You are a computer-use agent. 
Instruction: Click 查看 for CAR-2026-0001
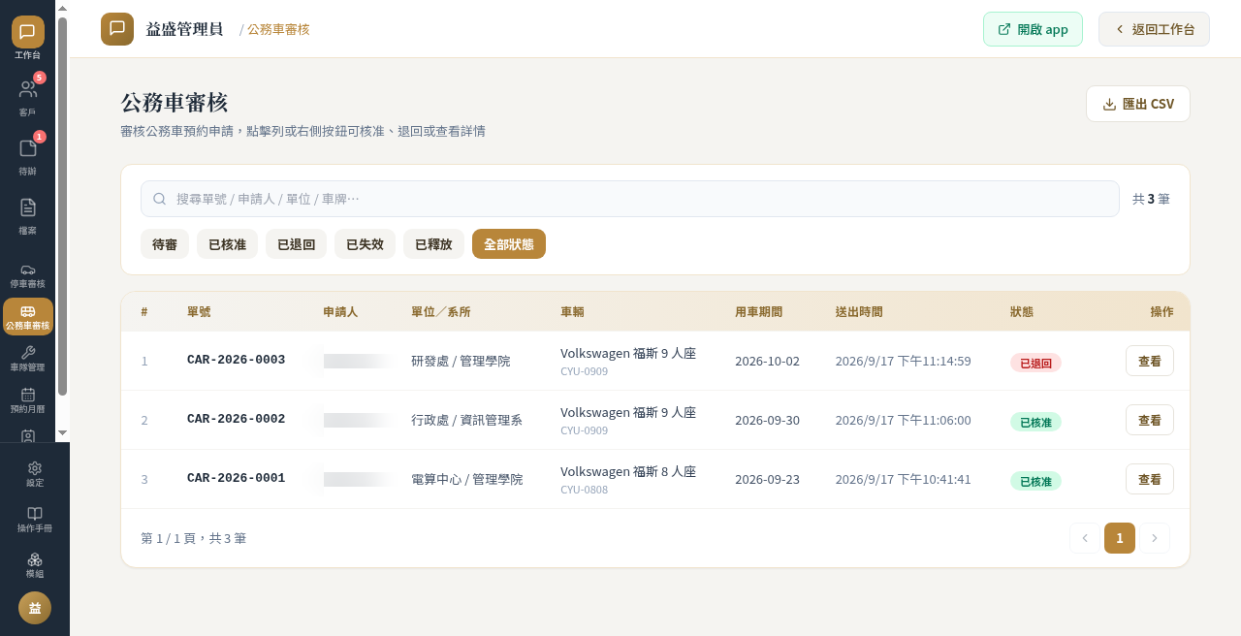click(x=1150, y=479)
